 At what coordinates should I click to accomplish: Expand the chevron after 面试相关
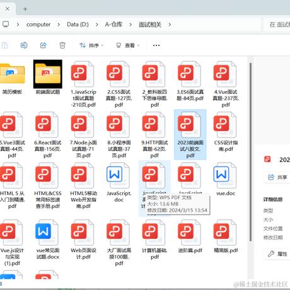[170, 25]
